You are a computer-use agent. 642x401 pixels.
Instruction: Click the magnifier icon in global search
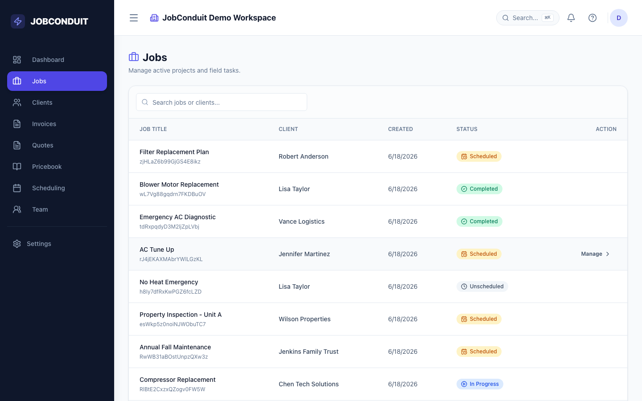pyautogui.click(x=506, y=18)
